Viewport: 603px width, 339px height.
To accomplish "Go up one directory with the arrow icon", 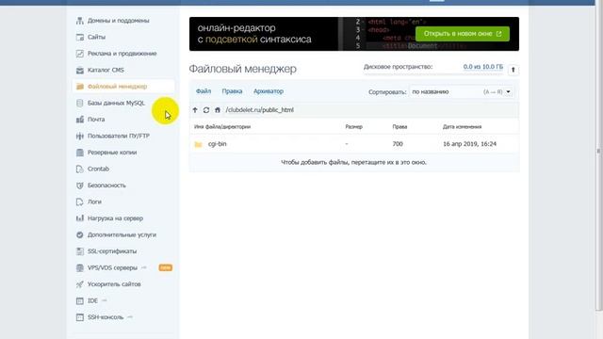I will click(x=195, y=110).
